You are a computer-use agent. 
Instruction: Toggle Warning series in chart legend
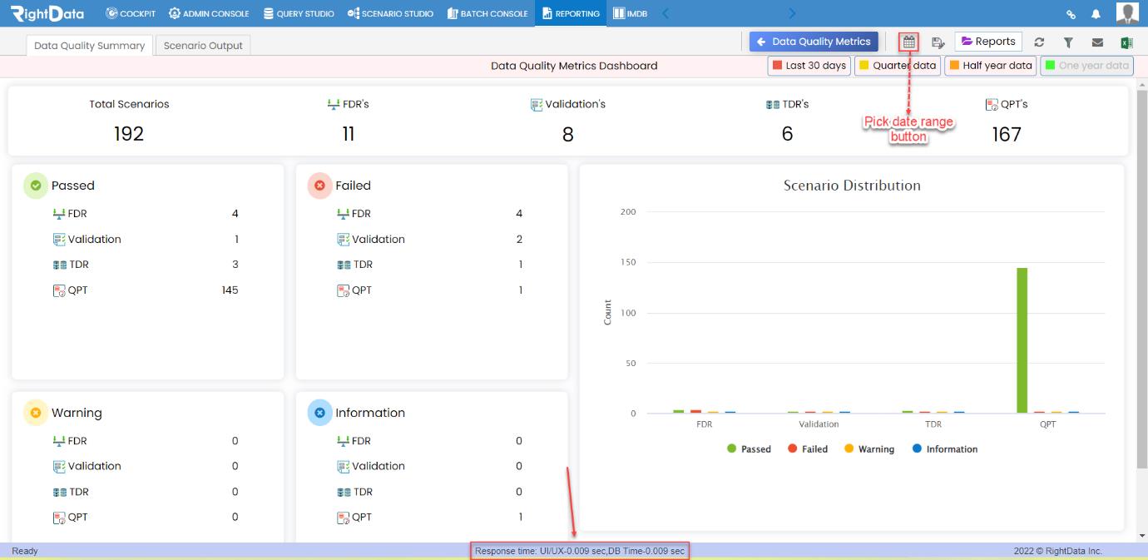[869, 449]
